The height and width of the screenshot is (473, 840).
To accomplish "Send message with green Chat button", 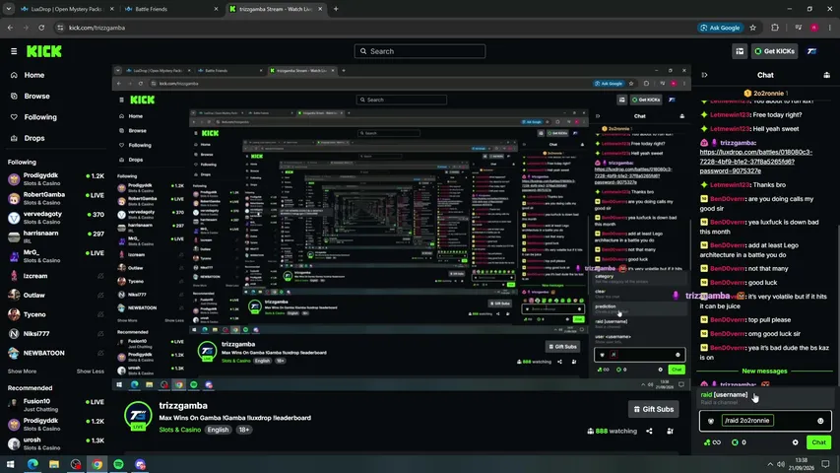I will pos(818,442).
